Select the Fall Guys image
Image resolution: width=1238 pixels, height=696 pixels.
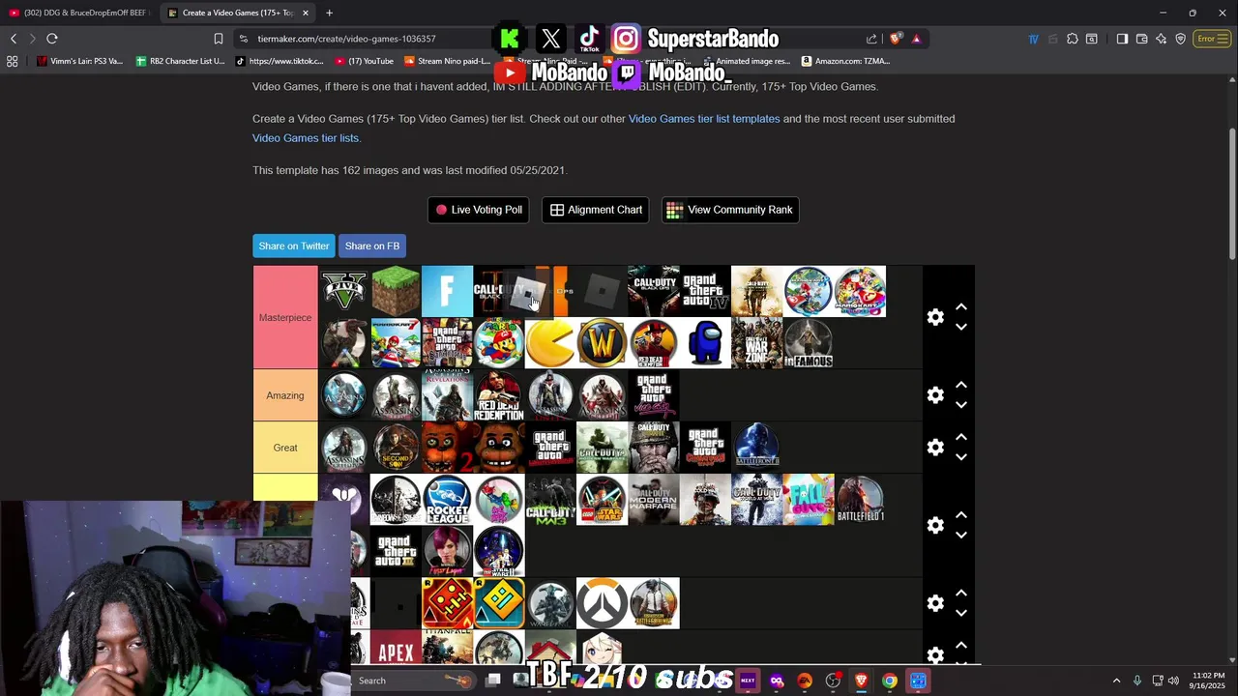pyautogui.click(x=809, y=500)
